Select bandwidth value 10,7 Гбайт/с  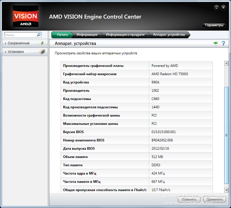tap(161, 190)
